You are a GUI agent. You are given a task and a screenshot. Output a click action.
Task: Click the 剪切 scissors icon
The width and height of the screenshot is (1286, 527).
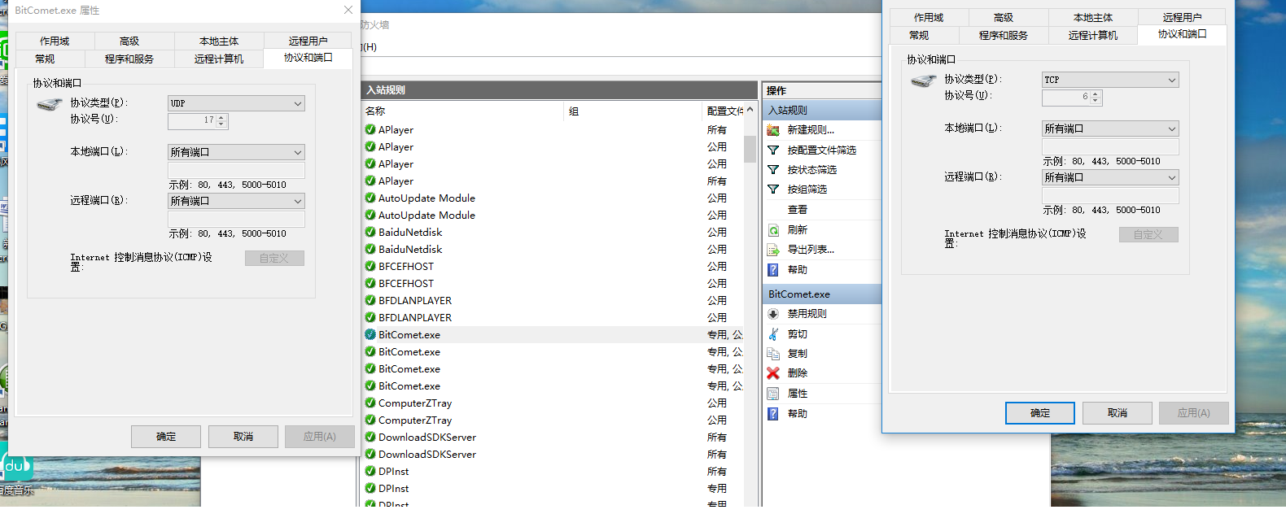tap(773, 334)
